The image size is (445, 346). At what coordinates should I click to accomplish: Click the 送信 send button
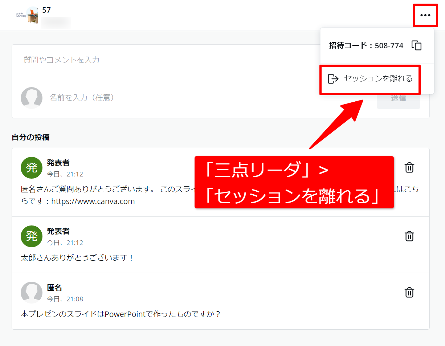(398, 99)
